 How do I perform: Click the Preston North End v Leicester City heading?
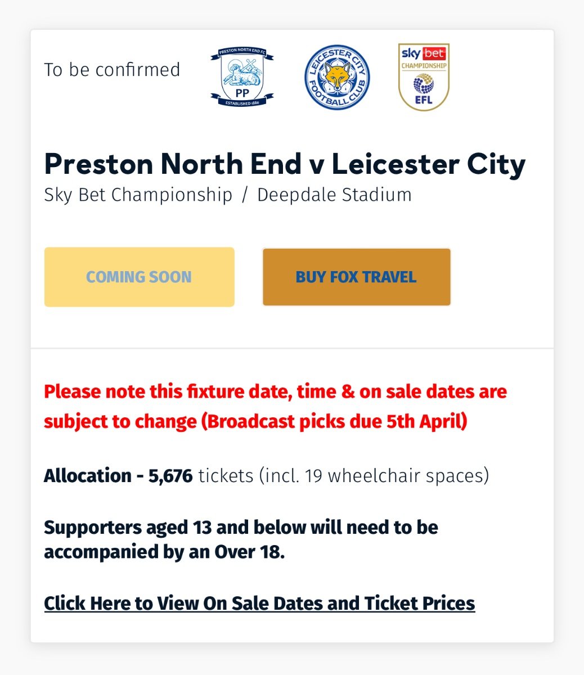click(x=285, y=164)
